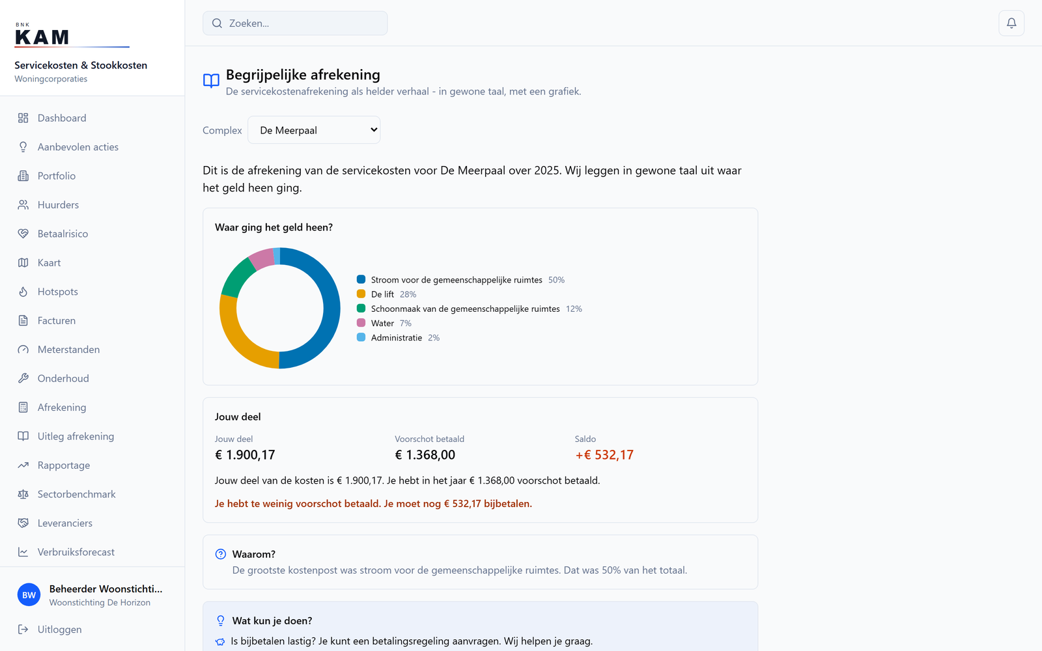Click the Leveranciers handshake icon
This screenshot has width=1042, height=651.
pyautogui.click(x=23, y=523)
